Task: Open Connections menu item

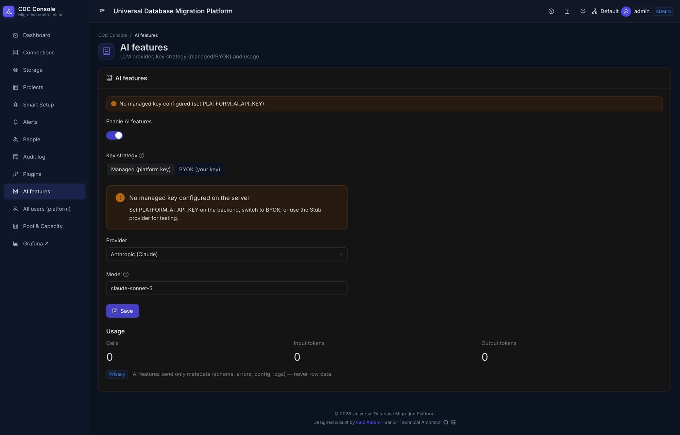Action: (x=45, y=53)
